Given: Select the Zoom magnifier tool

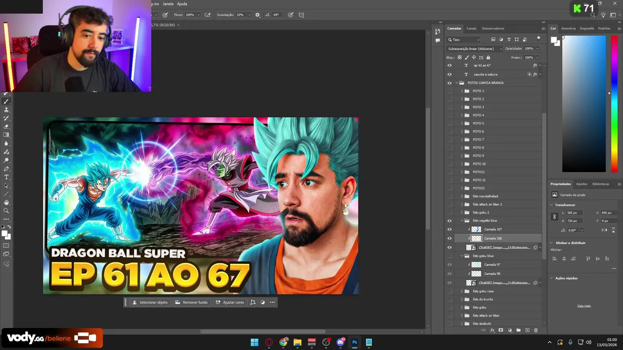Looking at the screenshot, I should (x=6, y=210).
